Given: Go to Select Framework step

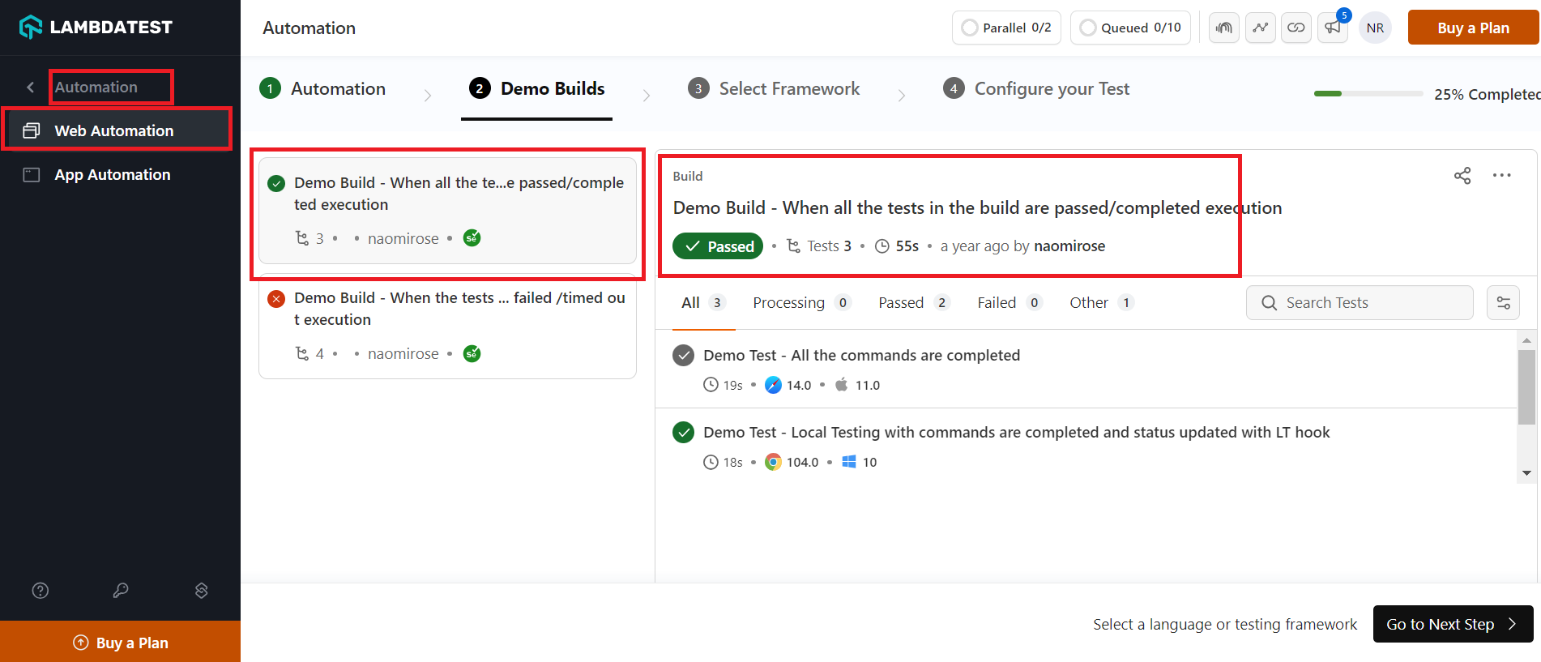Looking at the screenshot, I should 789,89.
